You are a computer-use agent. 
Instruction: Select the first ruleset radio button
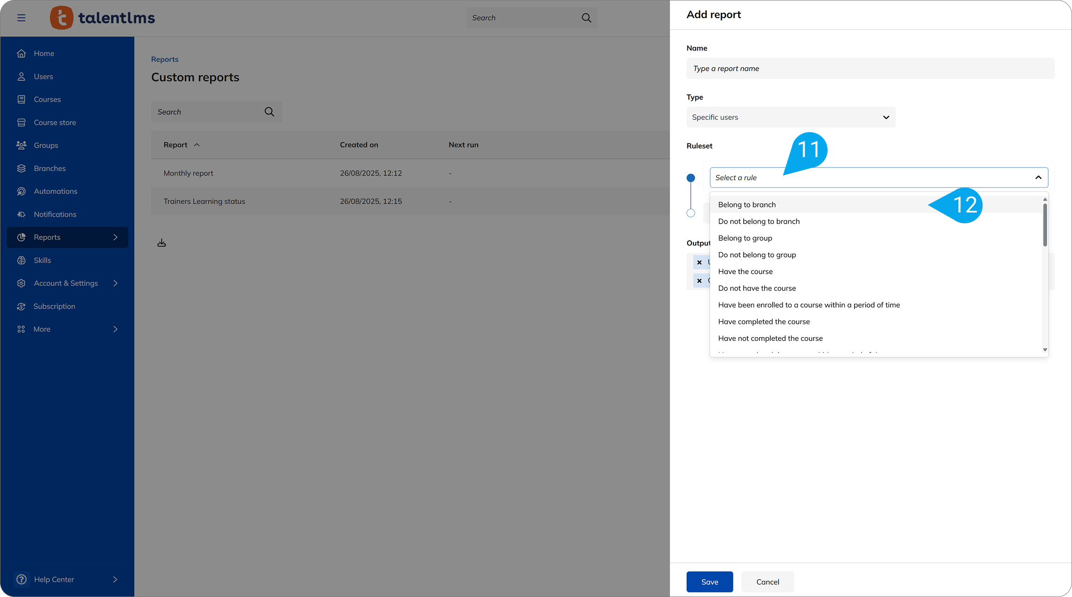(691, 178)
